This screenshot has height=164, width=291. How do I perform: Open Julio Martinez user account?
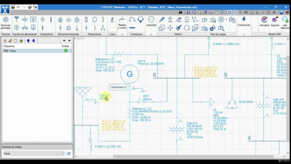pos(285,23)
